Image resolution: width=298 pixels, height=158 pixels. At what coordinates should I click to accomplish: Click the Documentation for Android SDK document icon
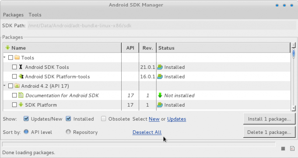[21, 95]
